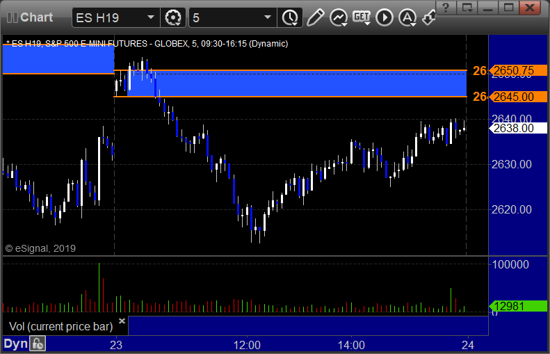Click the 2620.00 price axis label
The image size is (550, 354).
click(512, 209)
